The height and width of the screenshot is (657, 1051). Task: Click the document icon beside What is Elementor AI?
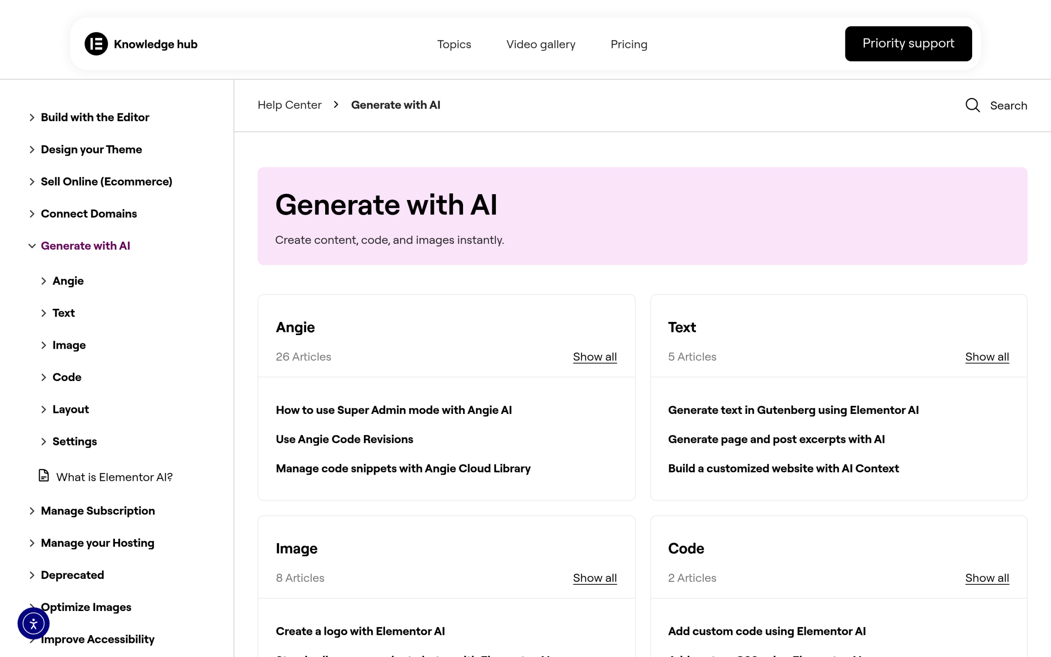[44, 476]
